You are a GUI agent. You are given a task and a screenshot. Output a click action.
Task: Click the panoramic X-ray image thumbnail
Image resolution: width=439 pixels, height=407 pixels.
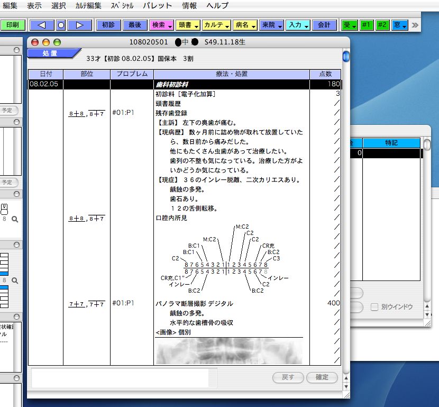pos(228,351)
